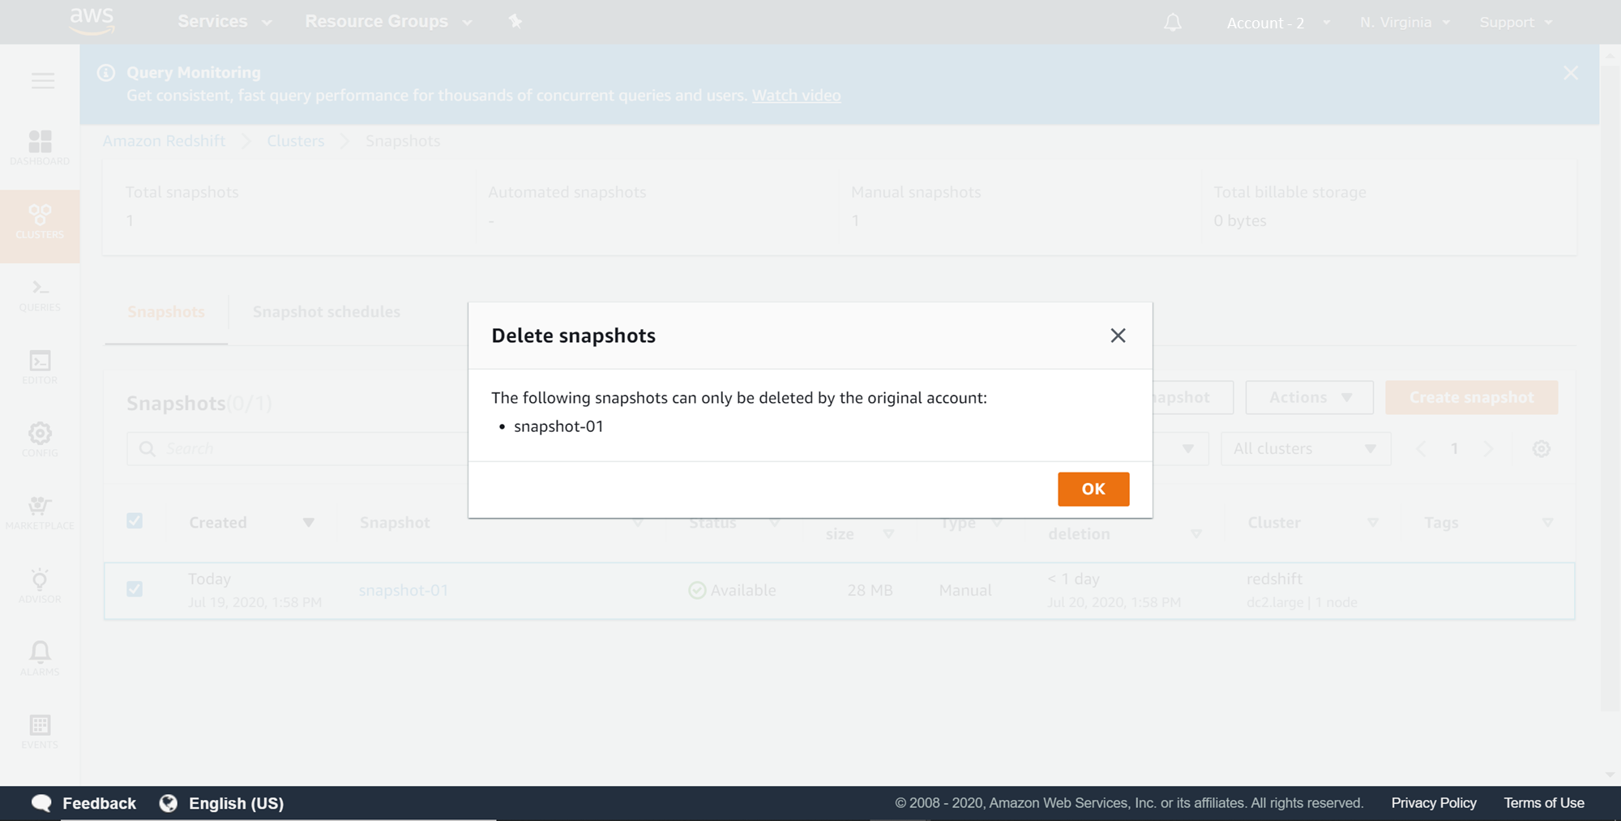Click OK in the Delete snapshots dialog

point(1093,490)
